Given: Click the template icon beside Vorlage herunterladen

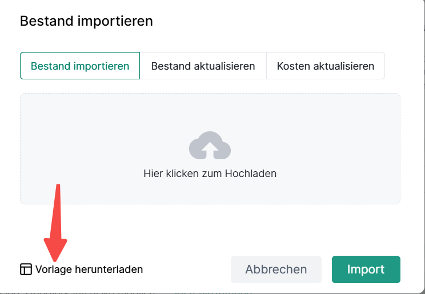Looking at the screenshot, I should tap(26, 269).
